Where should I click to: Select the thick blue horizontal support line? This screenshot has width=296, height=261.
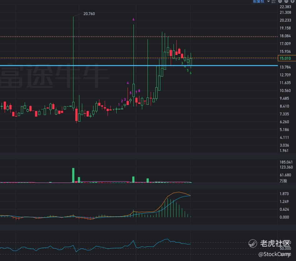click(94, 65)
